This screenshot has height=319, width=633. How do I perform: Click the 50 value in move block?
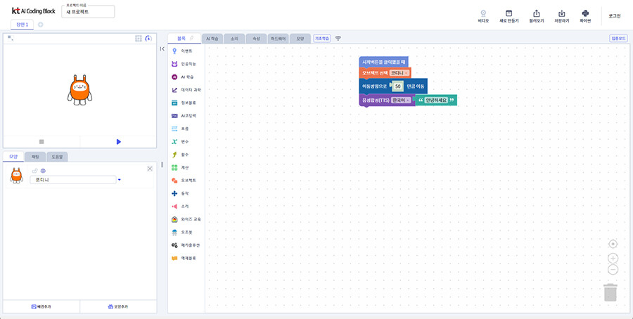click(397, 86)
